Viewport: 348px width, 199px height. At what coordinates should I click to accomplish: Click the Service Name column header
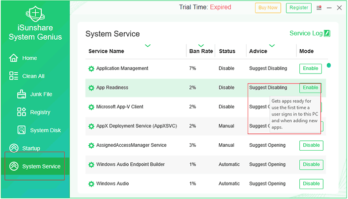[106, 51]
